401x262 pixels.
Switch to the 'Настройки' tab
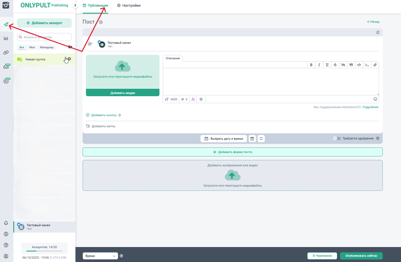tap(129, 6)
